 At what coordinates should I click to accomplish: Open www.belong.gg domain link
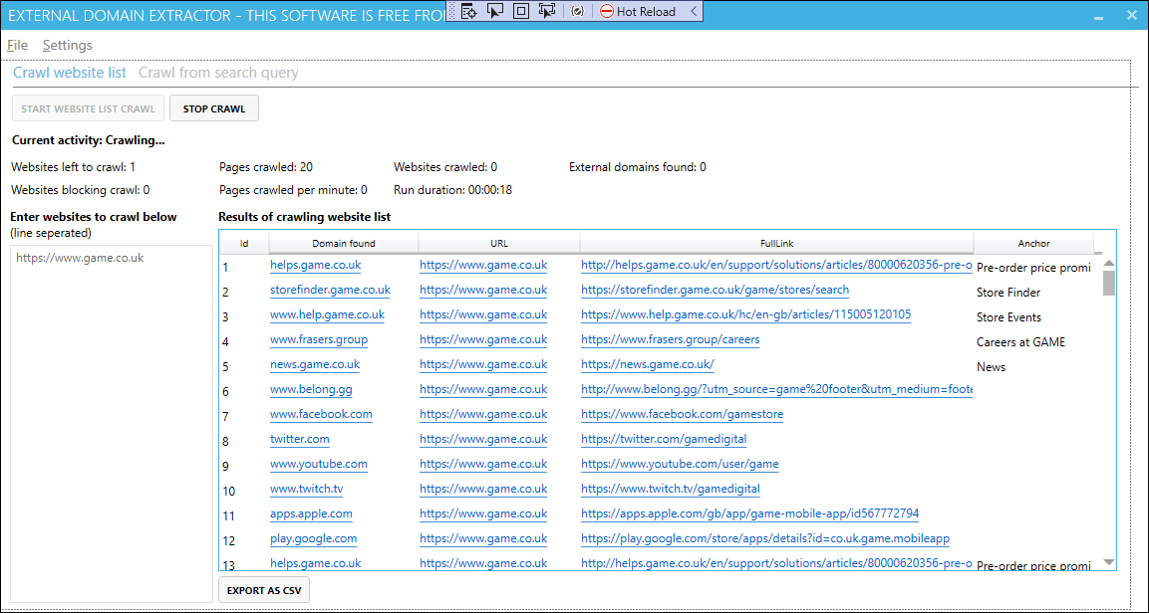[311, 389]
